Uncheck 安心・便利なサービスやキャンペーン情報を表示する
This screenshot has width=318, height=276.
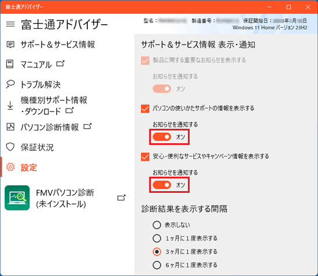[145, 156]
